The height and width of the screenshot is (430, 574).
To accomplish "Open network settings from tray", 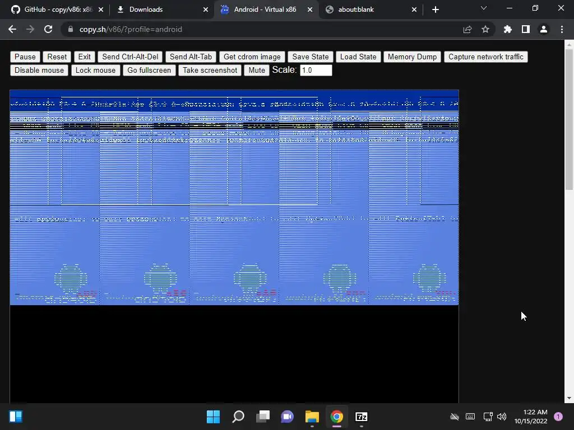I will [x=488, y=417].
